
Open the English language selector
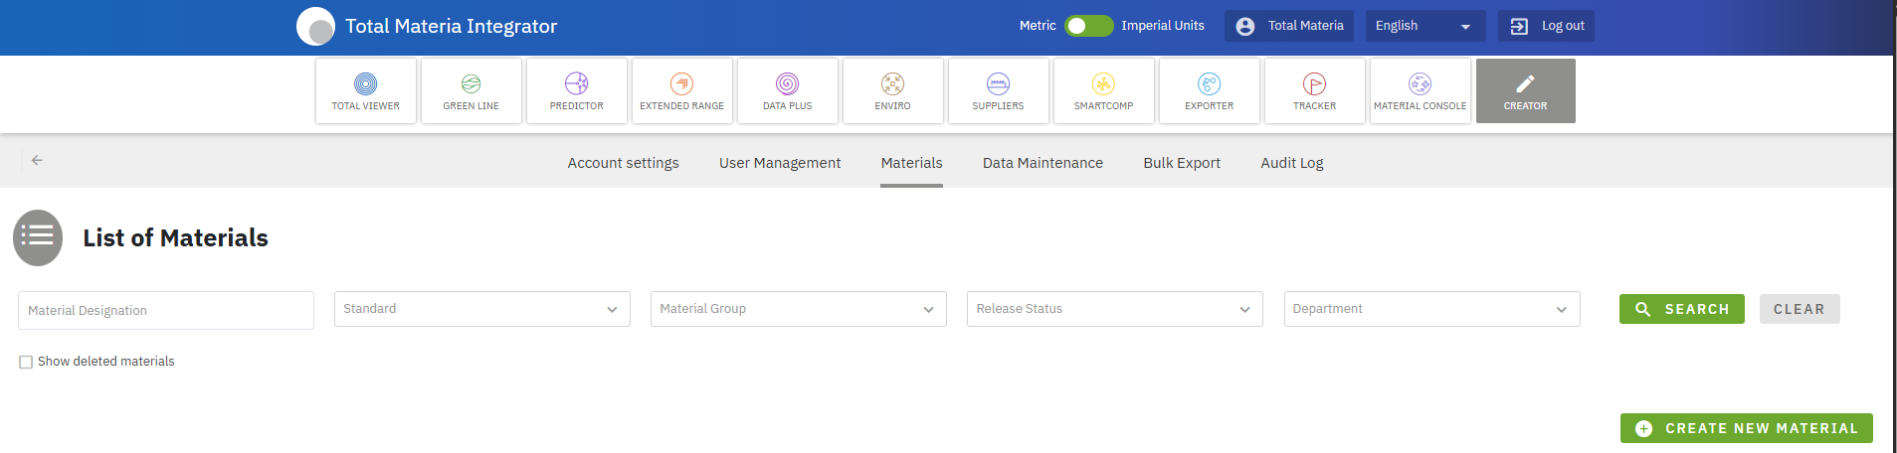(x=1423, y=26)
